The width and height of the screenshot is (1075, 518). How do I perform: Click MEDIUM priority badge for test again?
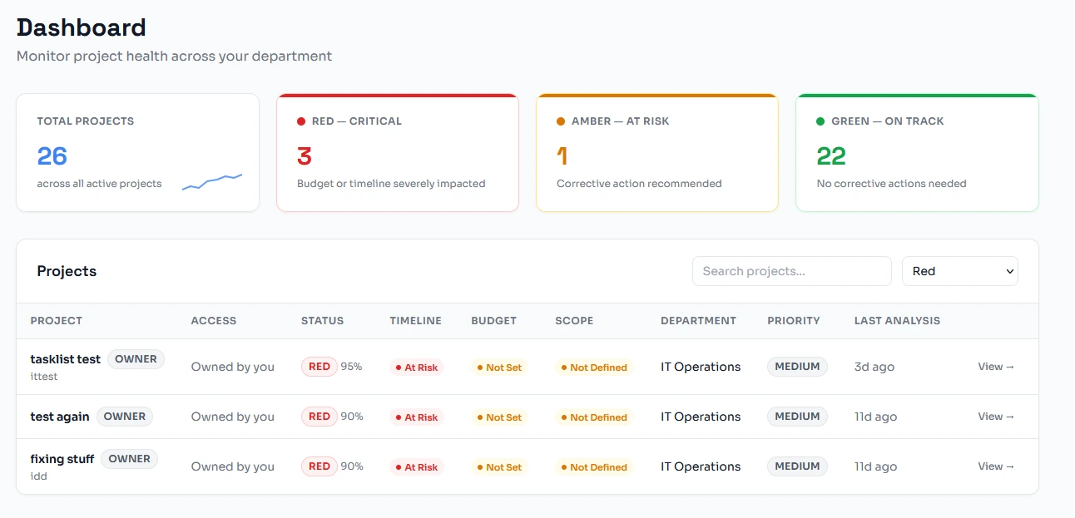pyautogui.click(x=797, y=417)
